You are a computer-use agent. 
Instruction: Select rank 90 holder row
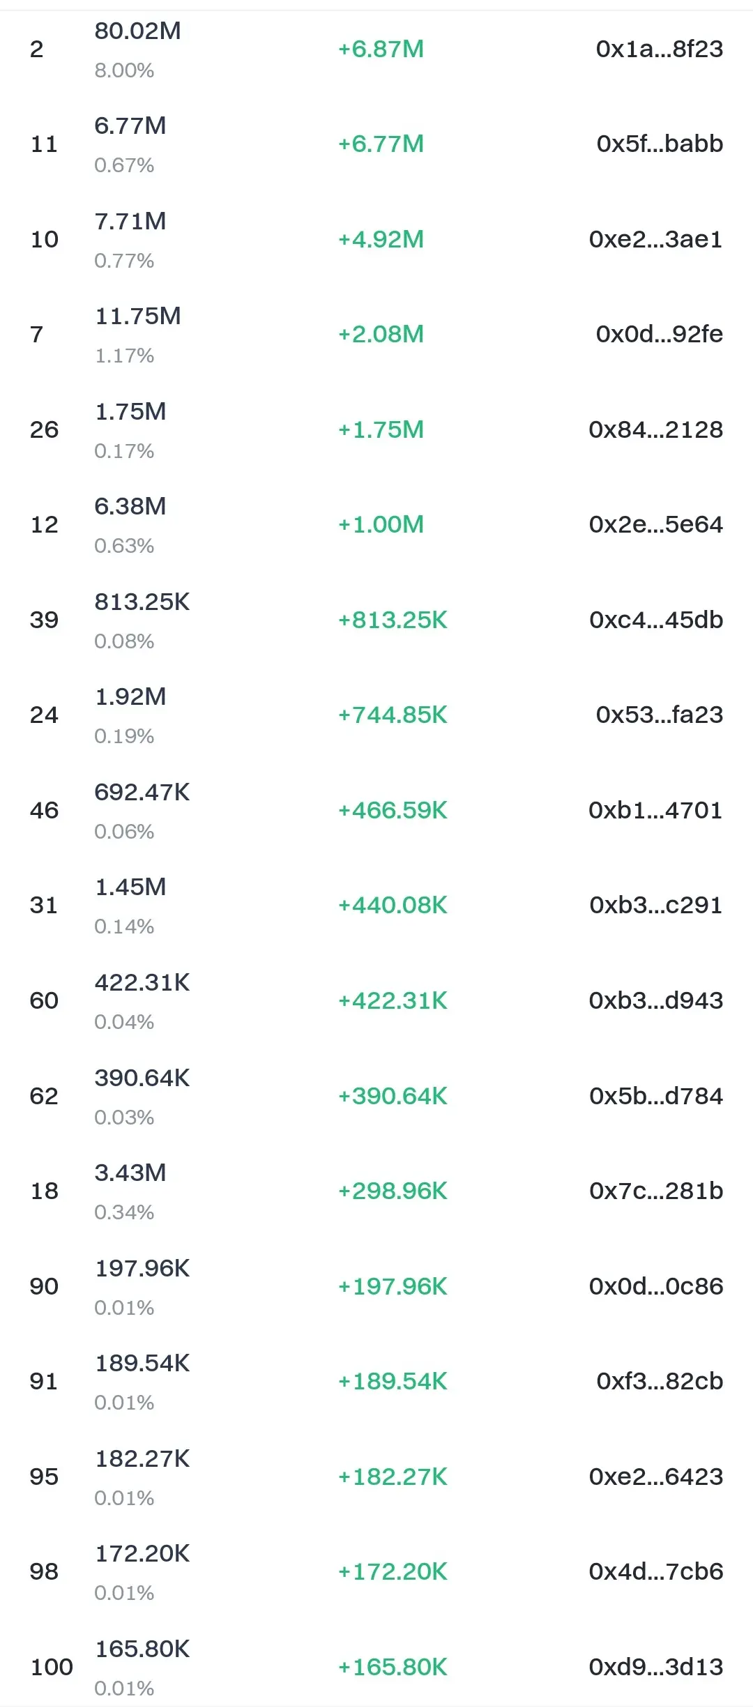click(376, 1286)
